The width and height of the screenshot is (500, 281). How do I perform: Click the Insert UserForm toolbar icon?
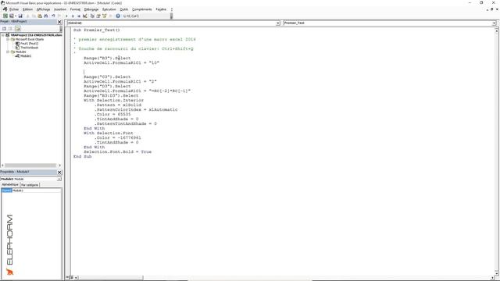(x=12, y=16)
